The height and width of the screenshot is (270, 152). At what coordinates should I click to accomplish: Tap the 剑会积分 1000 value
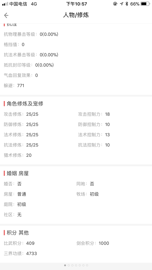pos(104,243)
